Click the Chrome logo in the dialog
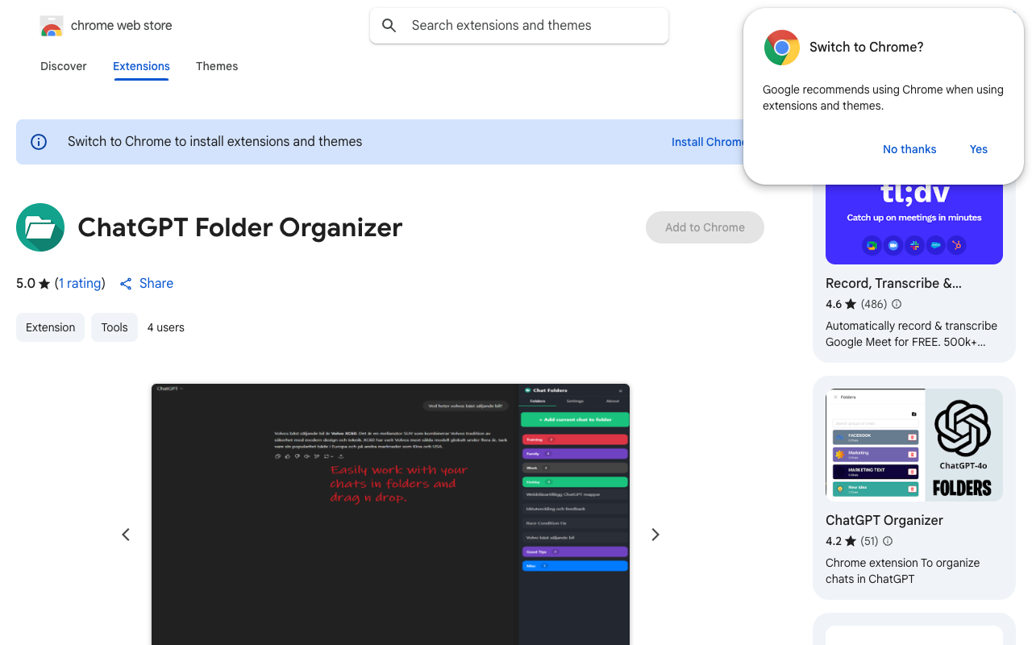The height and width of the screenshot is (645, 1032). (780, 48)
